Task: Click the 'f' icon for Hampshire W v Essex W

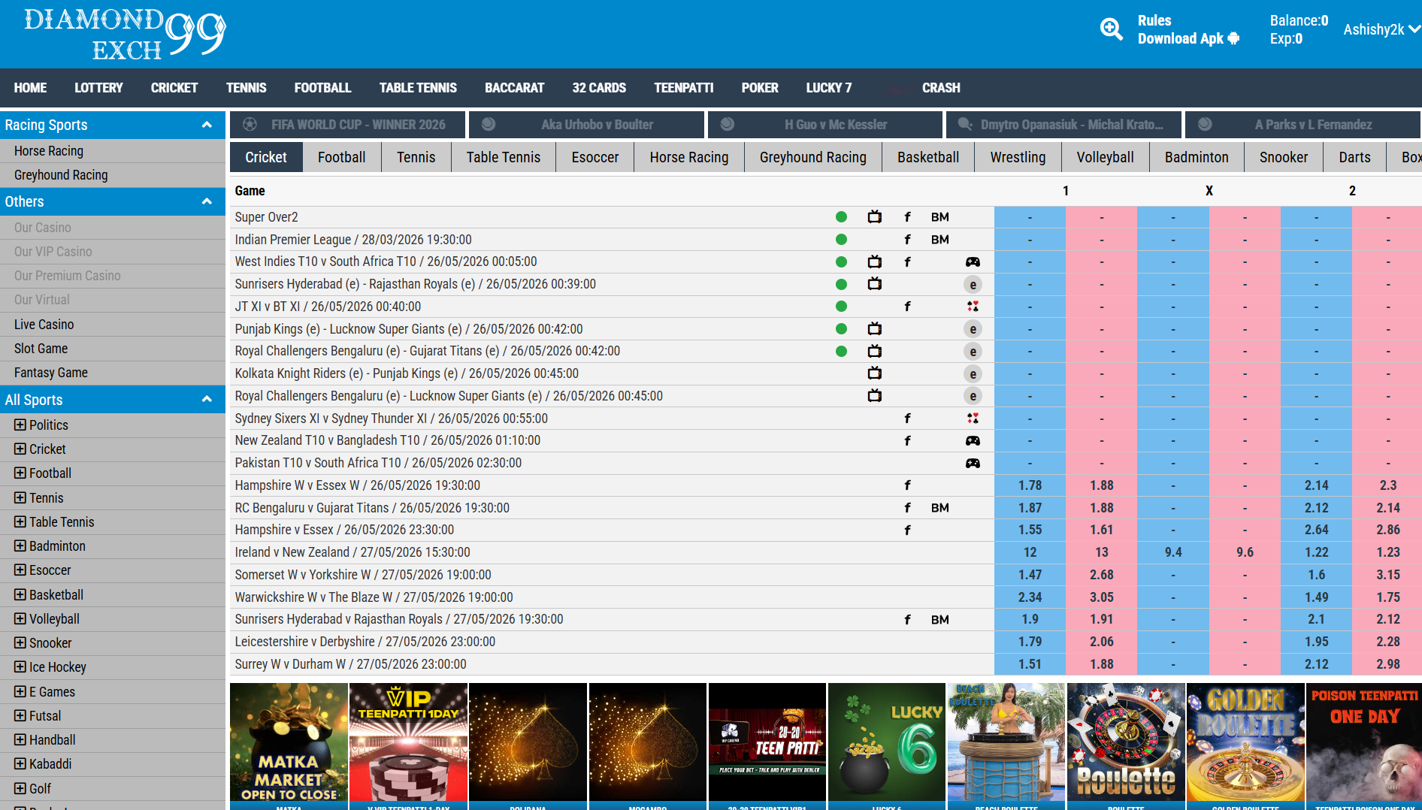Action: pyautogui.click(x=907, y=485)
